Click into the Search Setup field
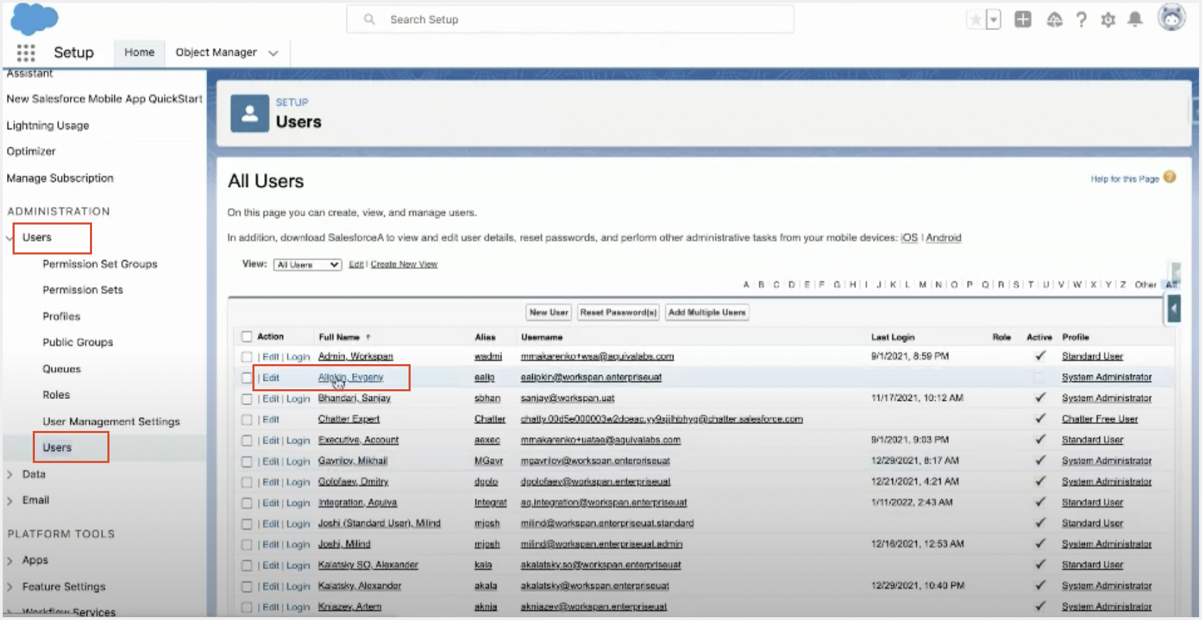The height and width of the screenshot is (620, 1202). [570, 20]
